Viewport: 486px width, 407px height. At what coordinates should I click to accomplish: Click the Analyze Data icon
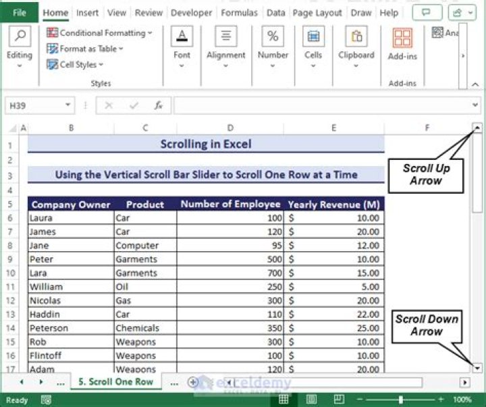coord(437,32)
